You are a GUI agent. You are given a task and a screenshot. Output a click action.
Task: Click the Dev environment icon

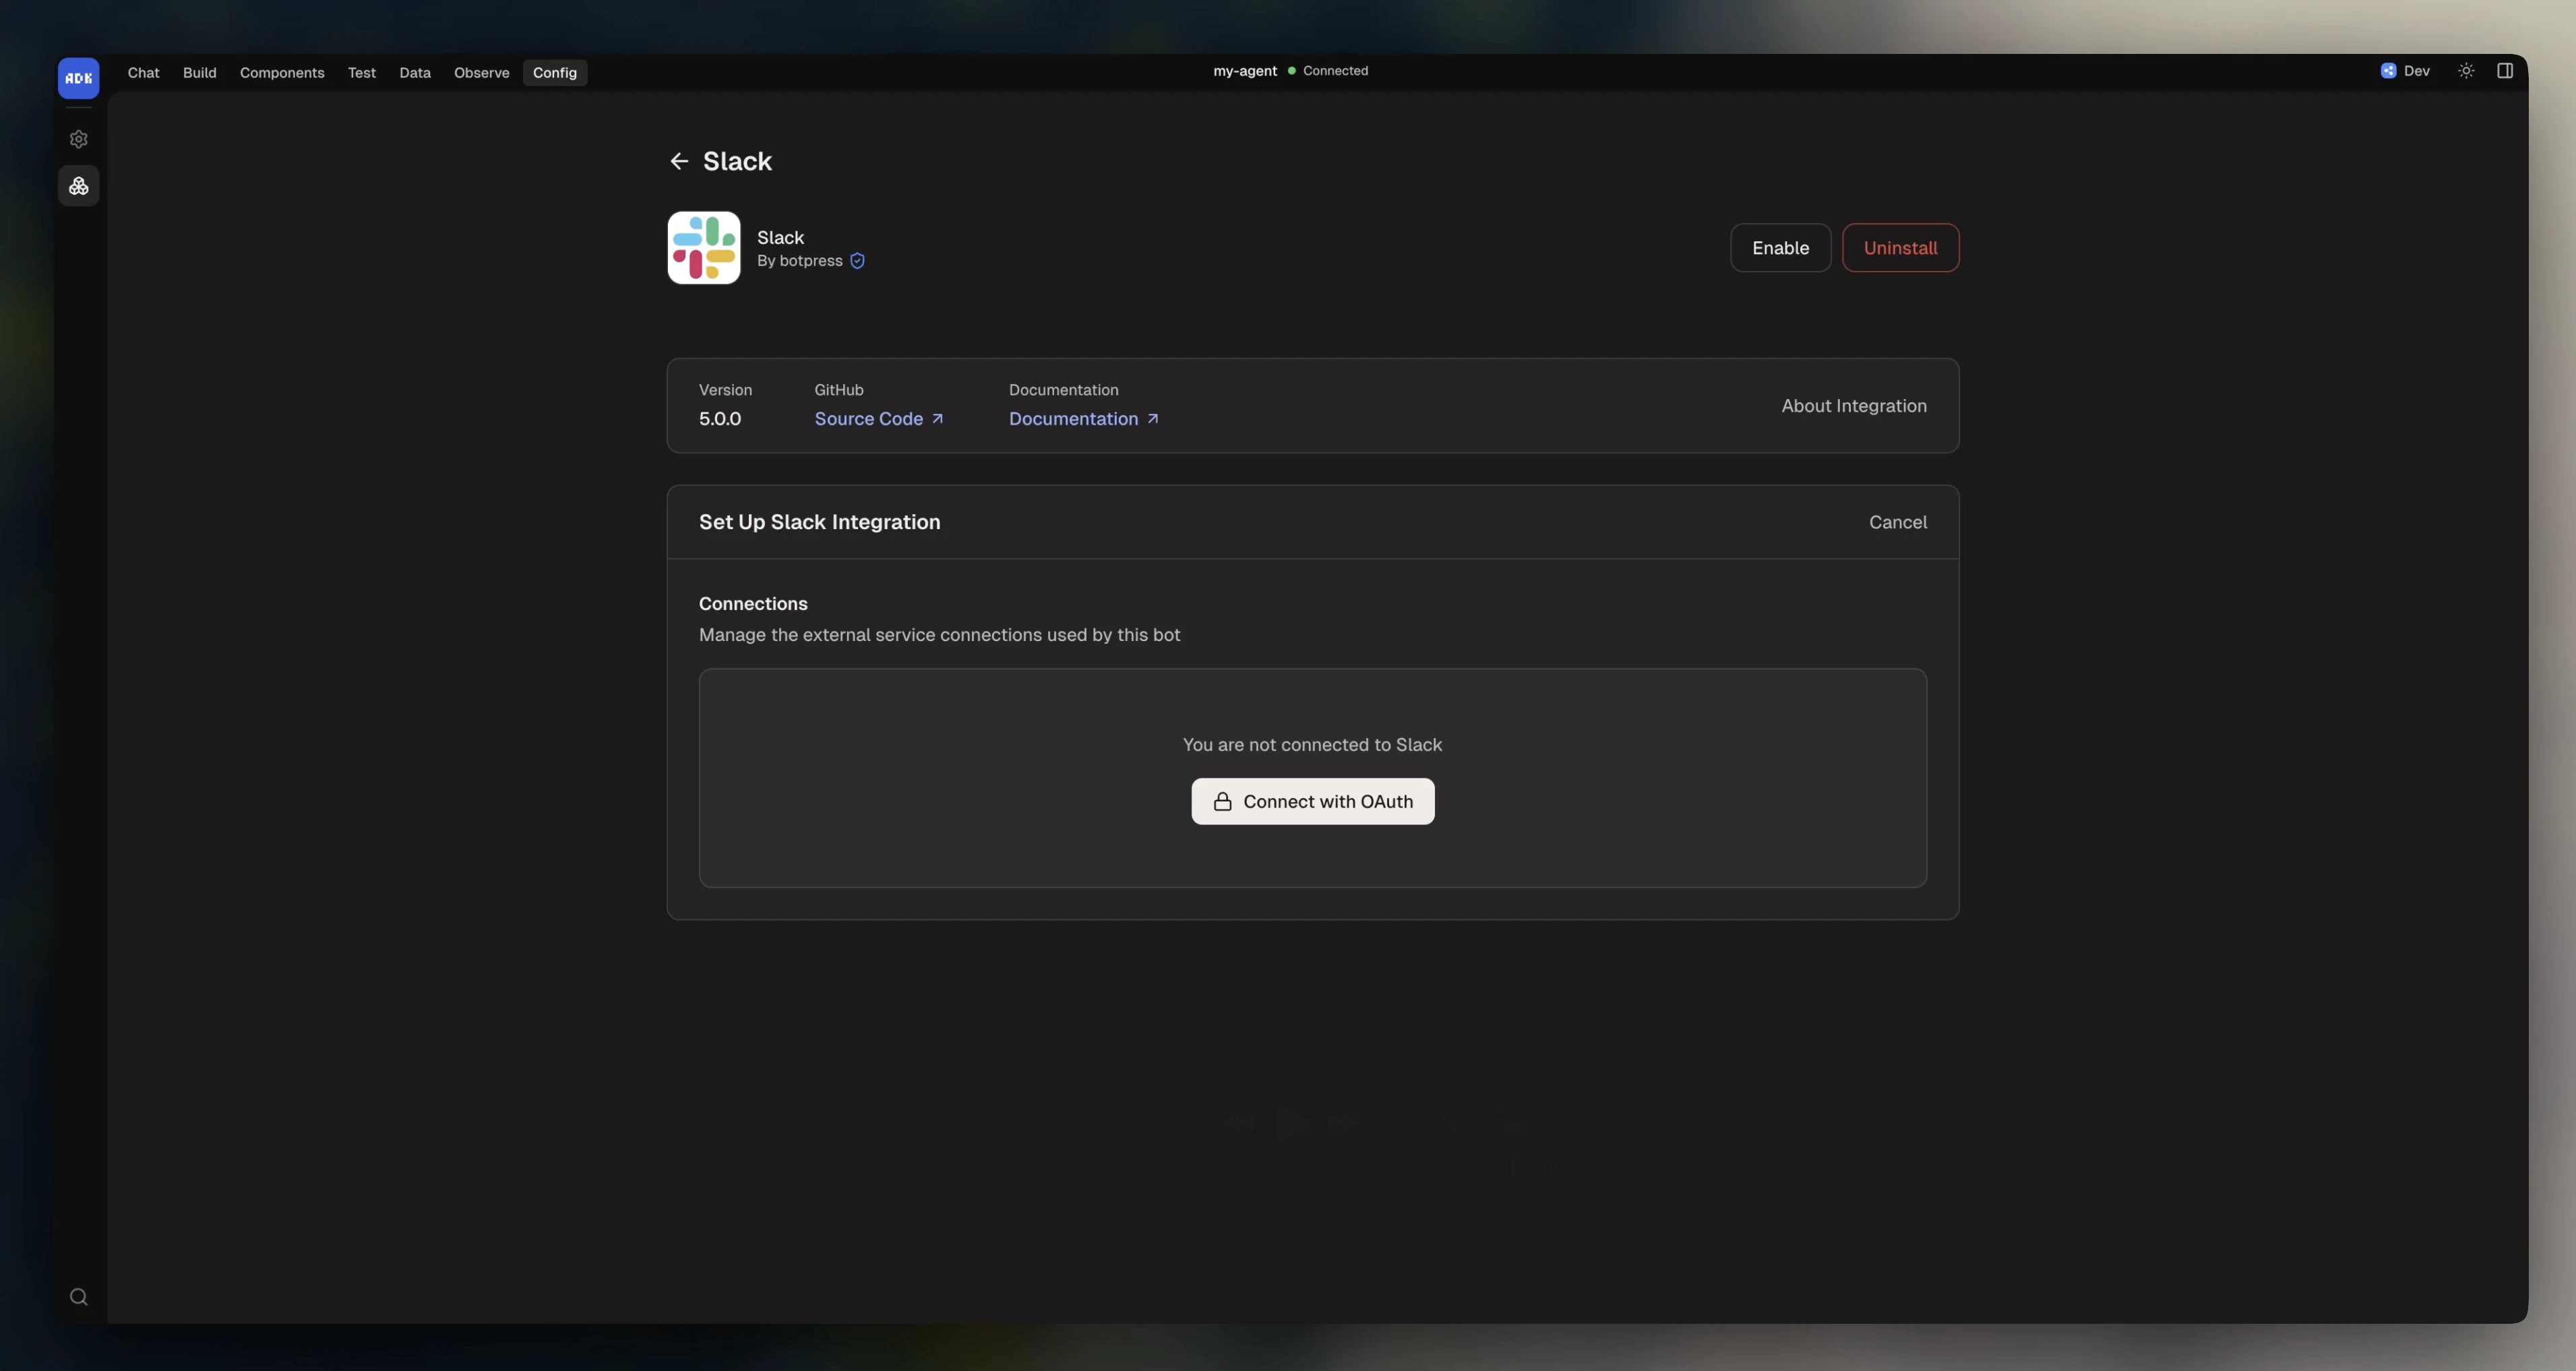click(x=2388, y=71)
